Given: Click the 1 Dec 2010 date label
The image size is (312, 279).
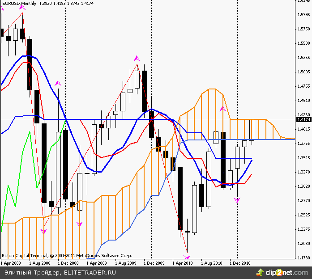Looking at the screenshot, I should pos(240,263).
